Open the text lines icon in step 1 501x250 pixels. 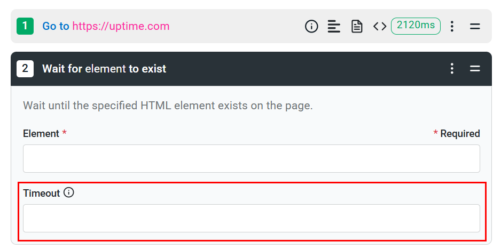coord(334,26)
